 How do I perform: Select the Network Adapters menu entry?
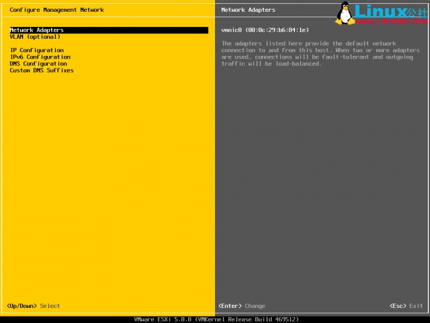click(x=109, y=30)
